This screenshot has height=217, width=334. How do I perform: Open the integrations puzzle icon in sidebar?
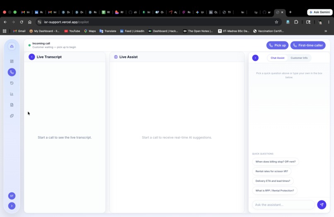pos(12,116)
